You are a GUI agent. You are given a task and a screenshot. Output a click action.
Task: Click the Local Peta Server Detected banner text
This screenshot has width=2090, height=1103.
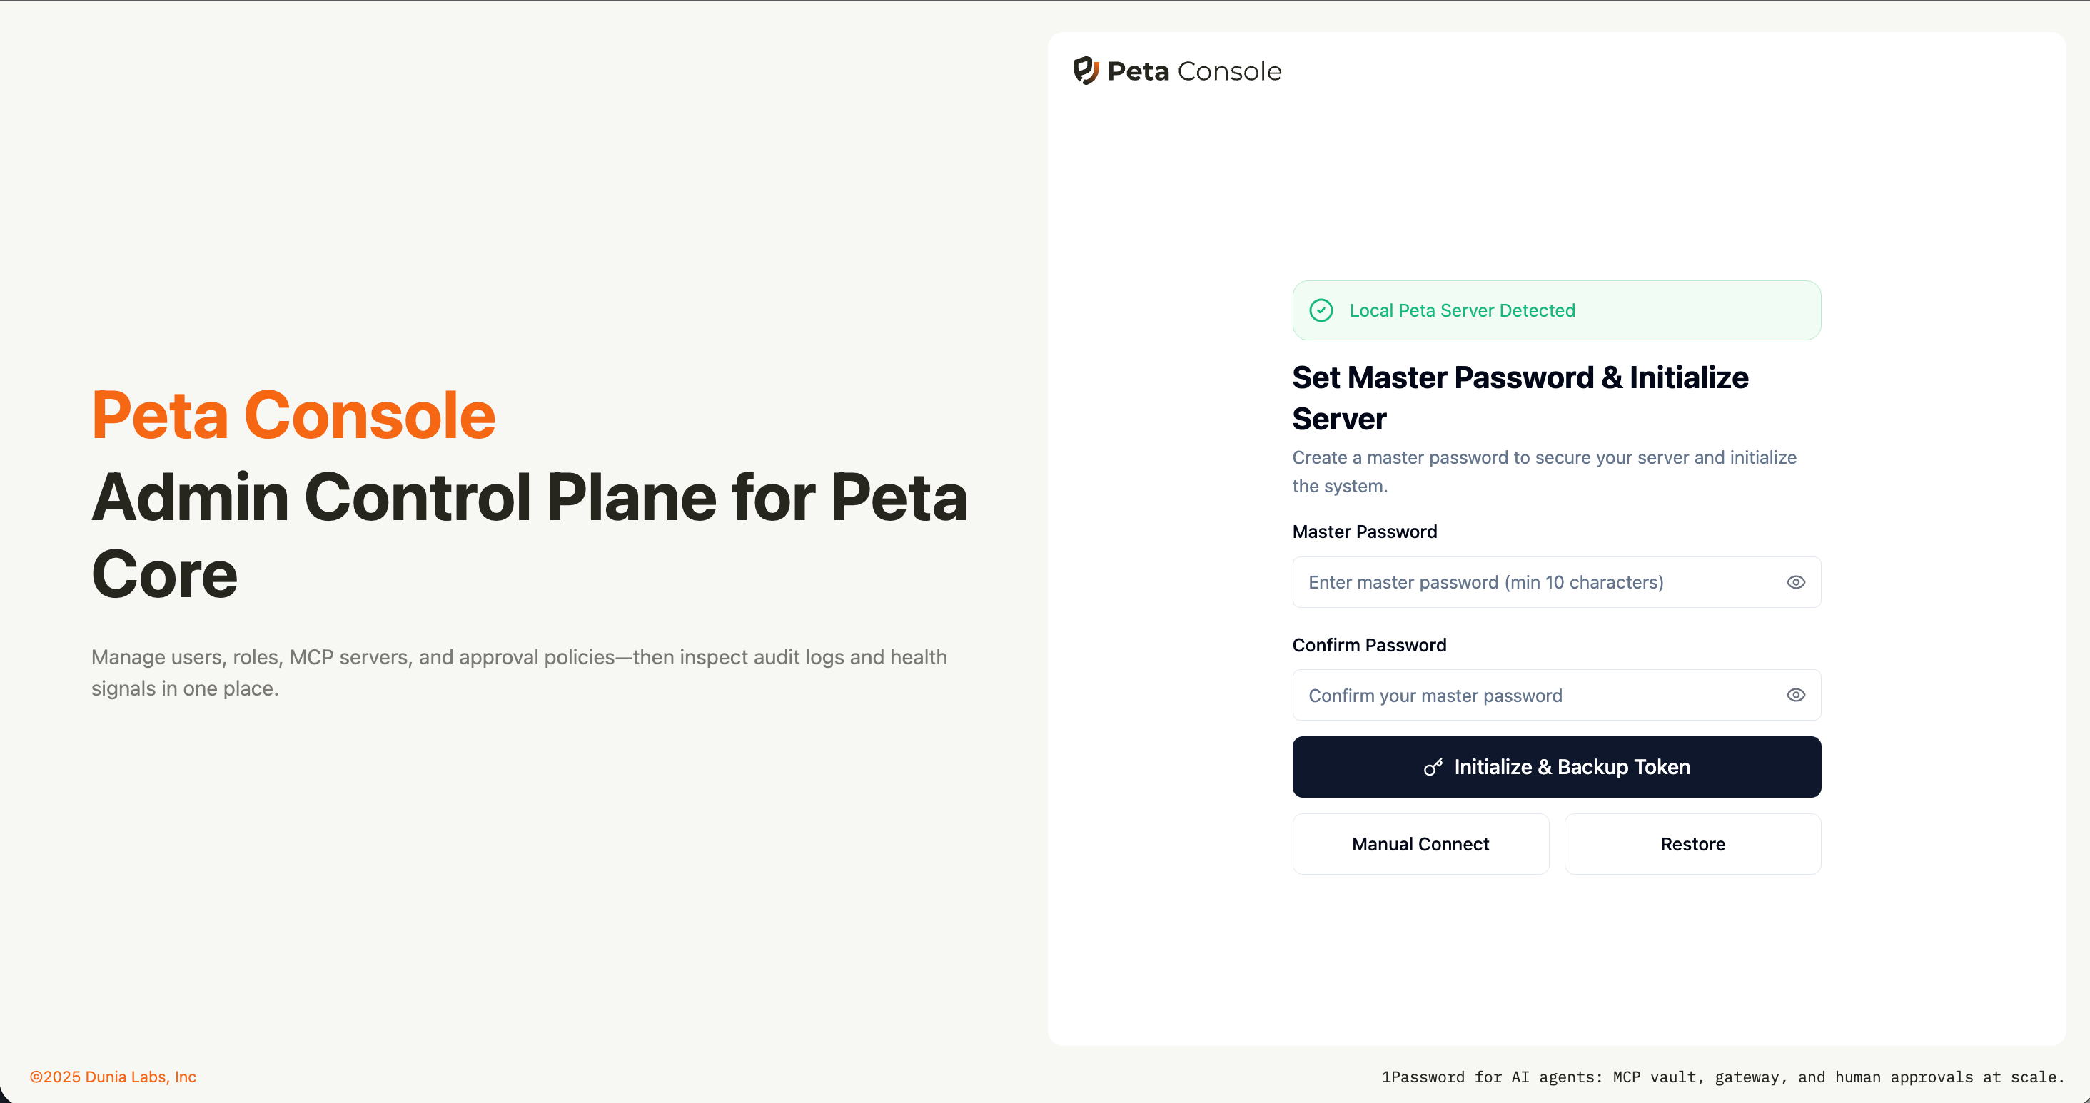[1462, 310]
